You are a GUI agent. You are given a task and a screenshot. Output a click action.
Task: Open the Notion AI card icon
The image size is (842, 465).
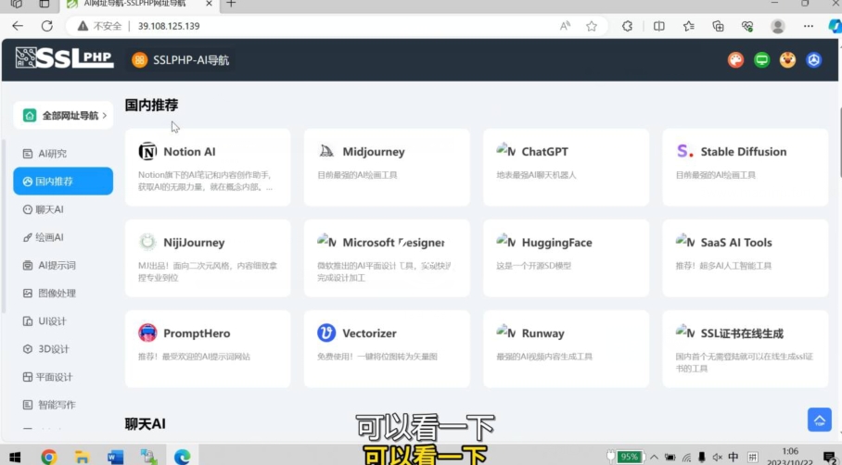147,152
